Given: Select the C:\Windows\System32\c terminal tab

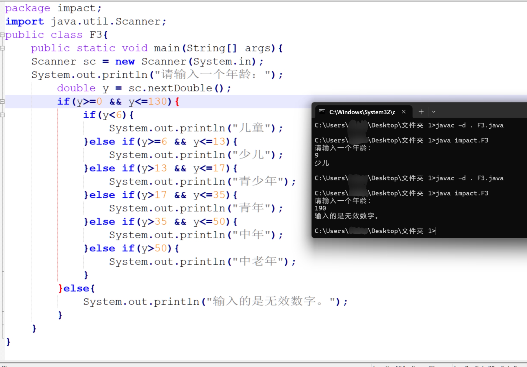Looking at the screenshot, I should click(362, 112).
